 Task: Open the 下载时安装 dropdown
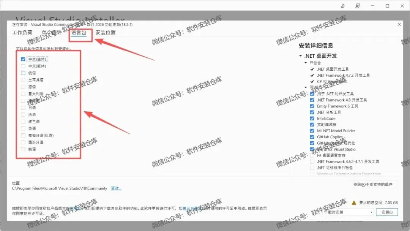348,212
